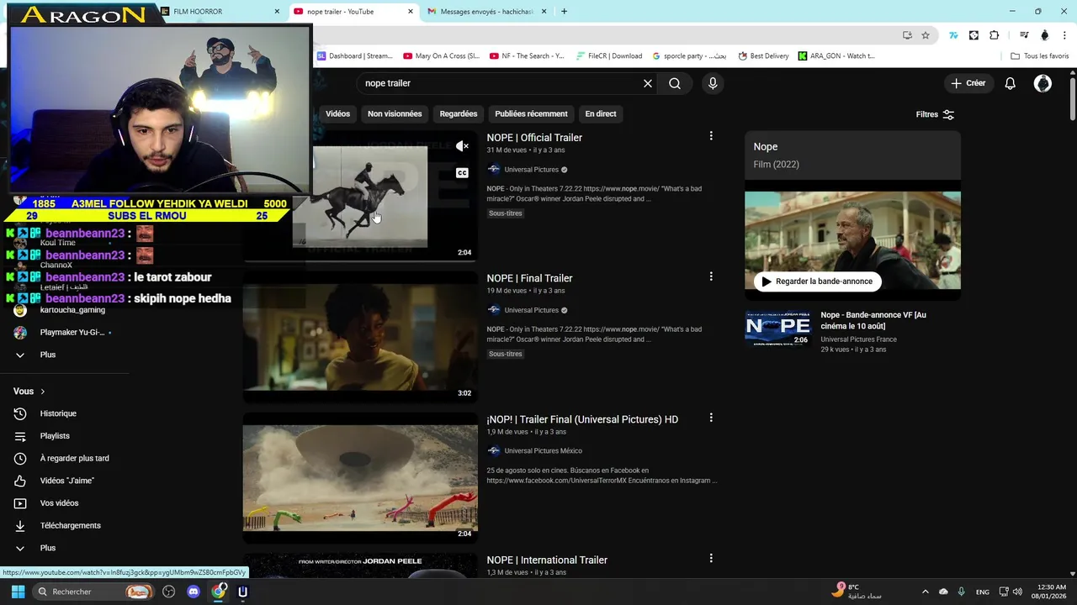Click Regarder la bande-annonce button

(817, 281)
